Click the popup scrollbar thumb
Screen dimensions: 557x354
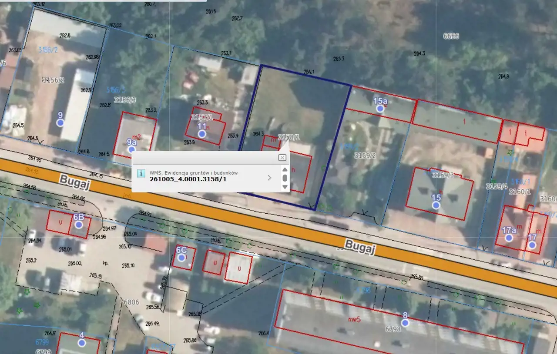click(285, 178)
